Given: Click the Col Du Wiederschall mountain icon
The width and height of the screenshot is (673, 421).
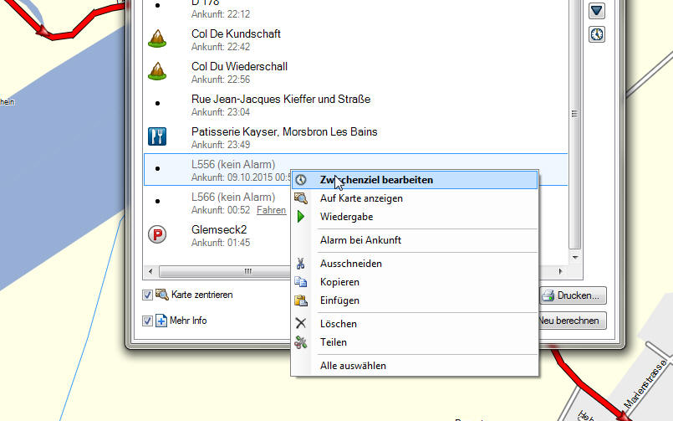Looking at the screenshot, I should [x=156, y=71].
